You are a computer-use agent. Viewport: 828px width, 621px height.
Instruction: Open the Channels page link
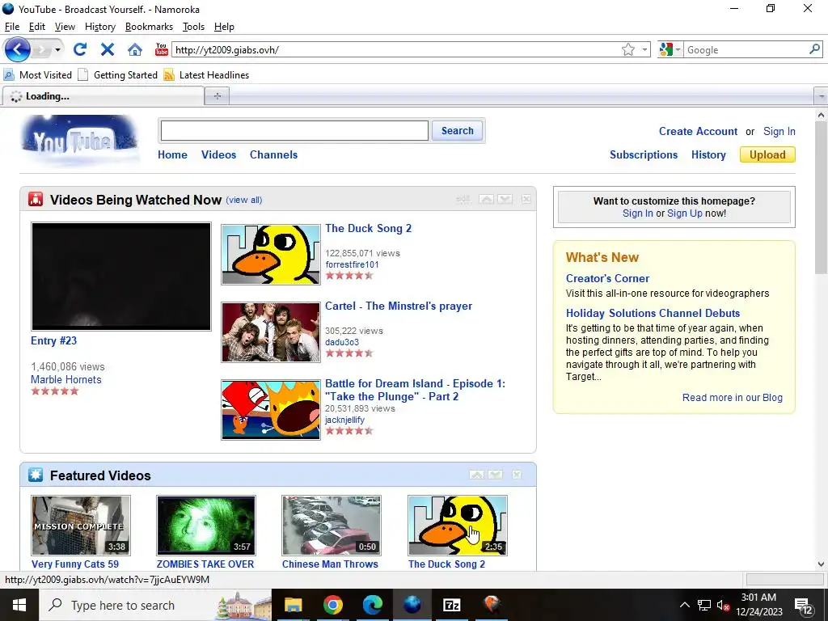pos(273,154)
